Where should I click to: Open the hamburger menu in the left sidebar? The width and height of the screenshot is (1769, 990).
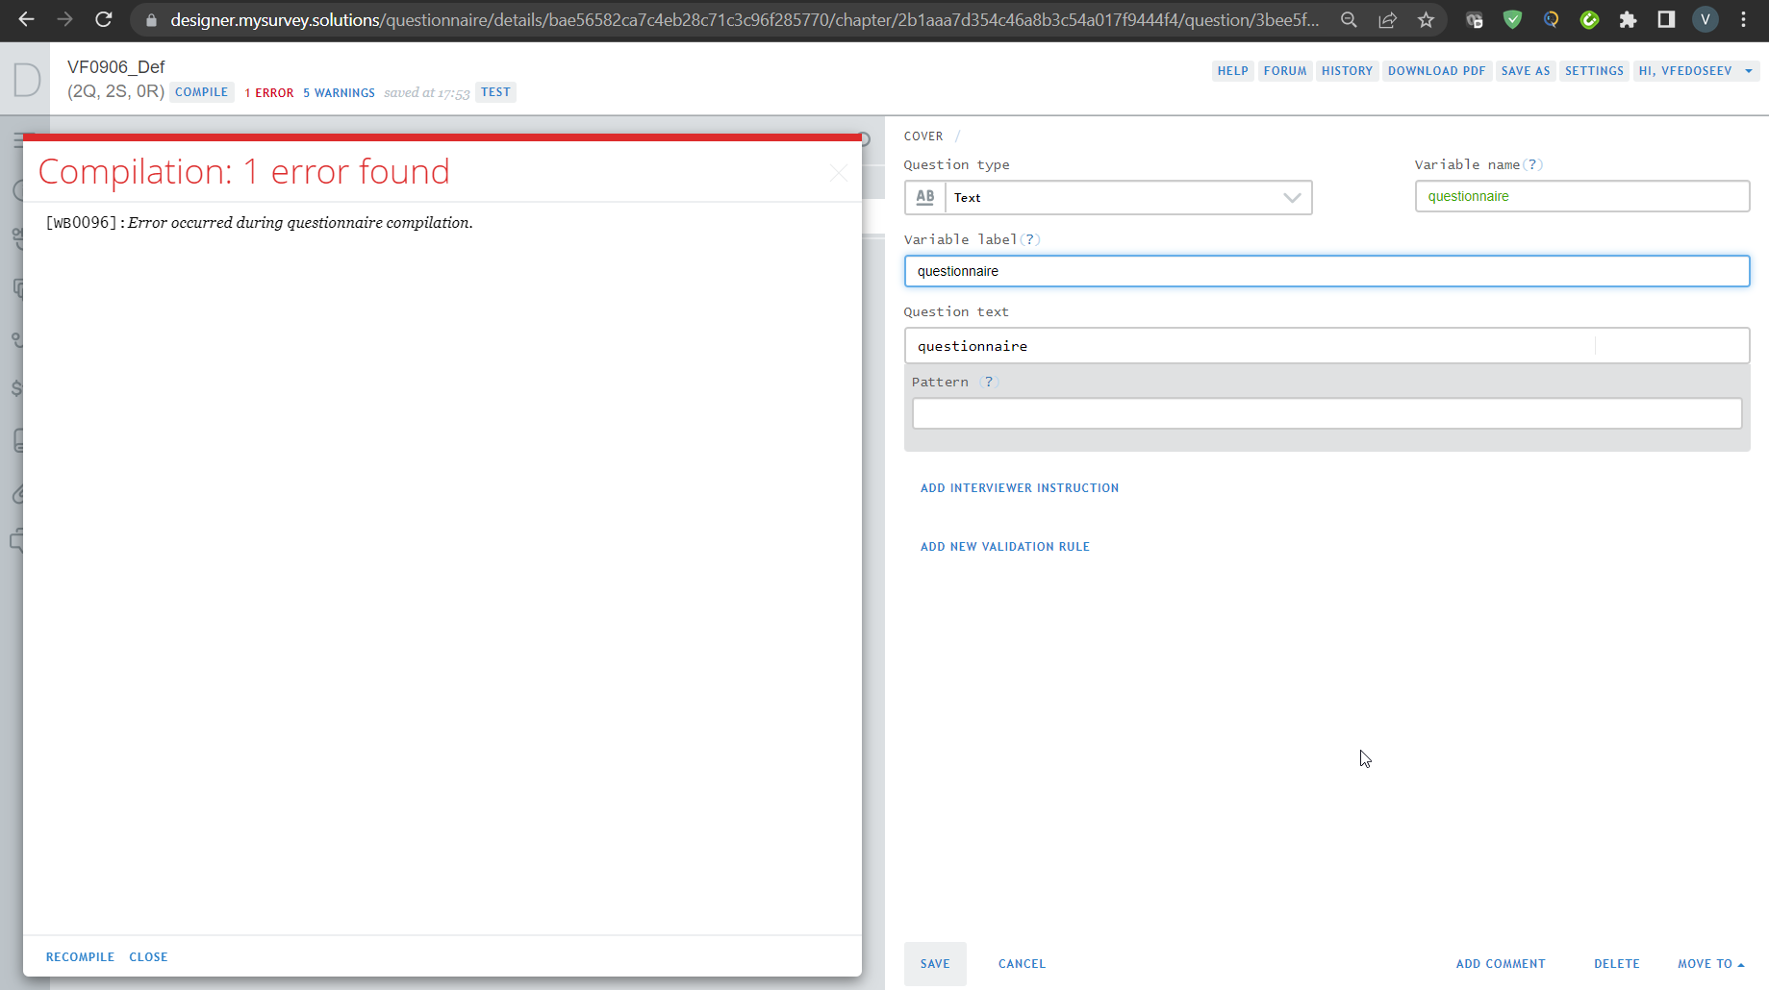19,141
